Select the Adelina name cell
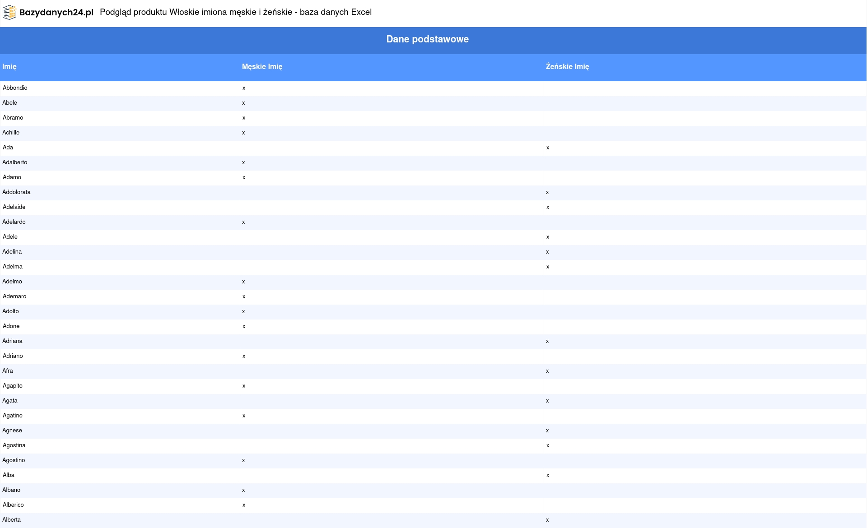The image size is (867, 528). 12,252
